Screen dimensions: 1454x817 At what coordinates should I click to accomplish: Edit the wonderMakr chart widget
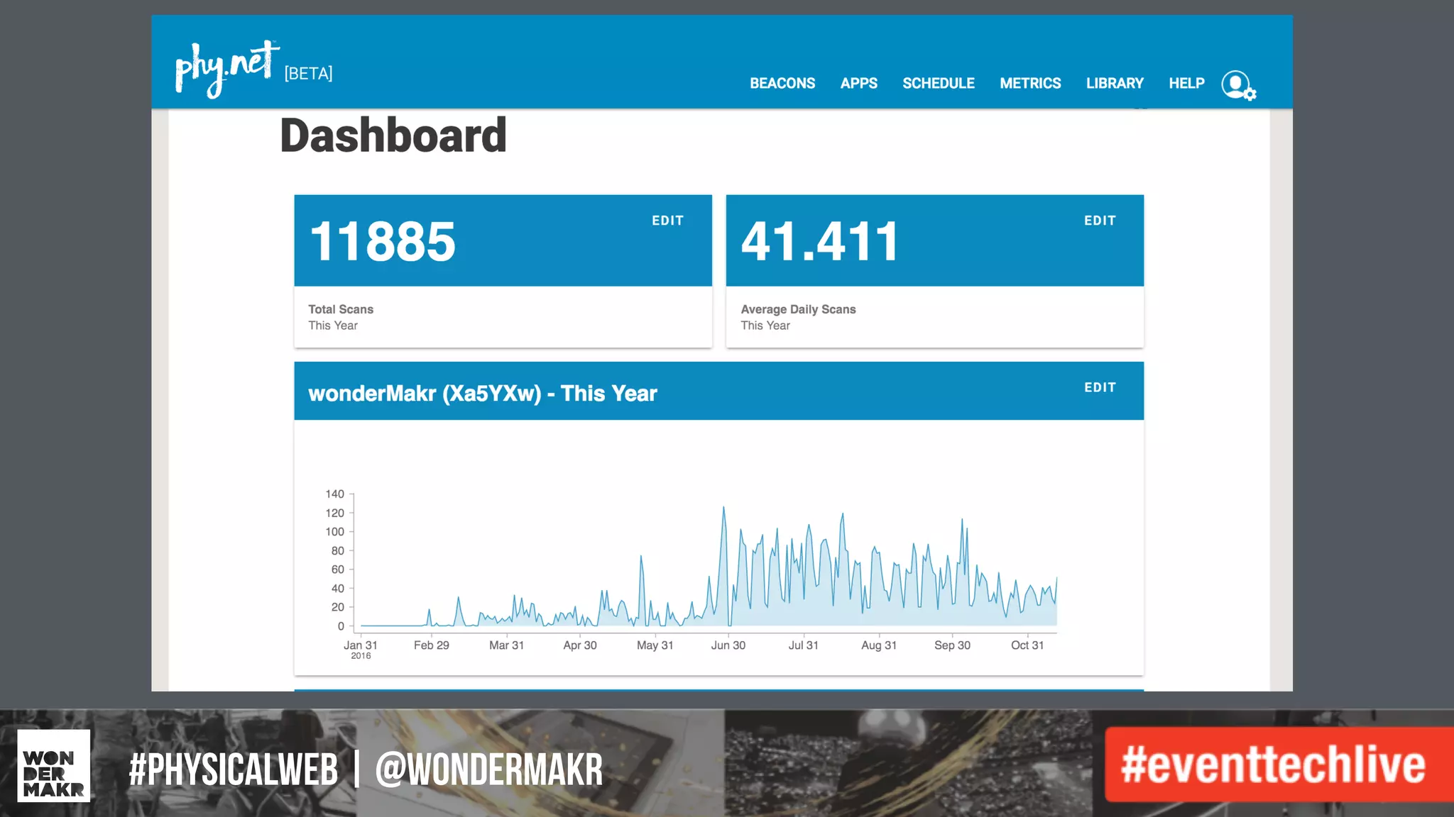coord(1099,387)
